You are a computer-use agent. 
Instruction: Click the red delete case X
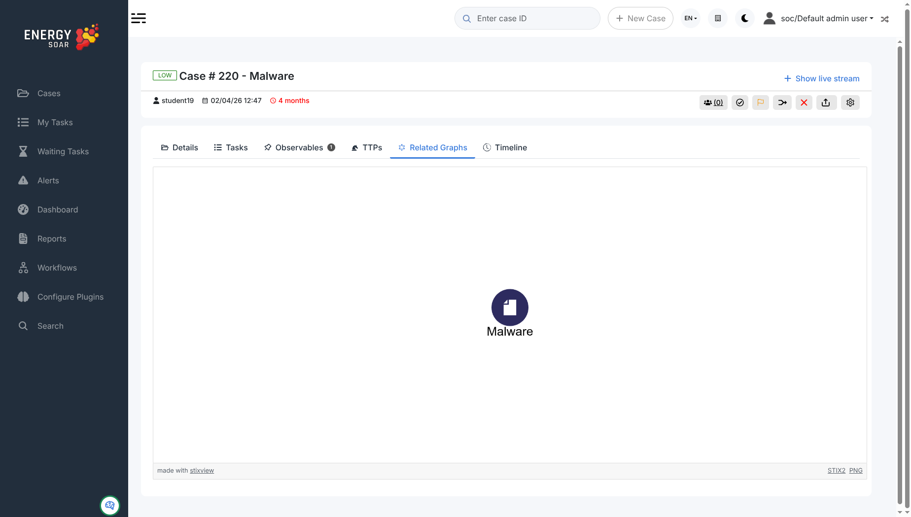[804, 103]
